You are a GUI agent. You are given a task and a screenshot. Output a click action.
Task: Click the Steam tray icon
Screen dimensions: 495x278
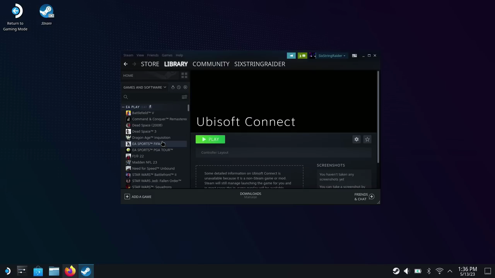click(396, 271)
